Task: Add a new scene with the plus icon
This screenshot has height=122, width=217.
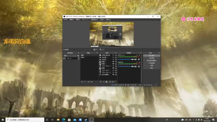Action: click(82, 82)
